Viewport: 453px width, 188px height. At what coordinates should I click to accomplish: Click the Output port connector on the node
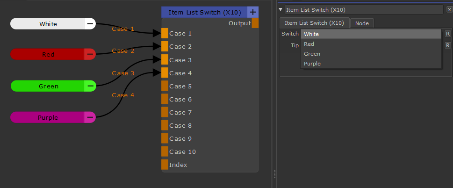[255, 23]
